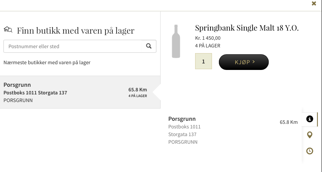This screenshot has width=322, height=172.
Task: Click the store search house icon
Action: [x=8, y=29]
